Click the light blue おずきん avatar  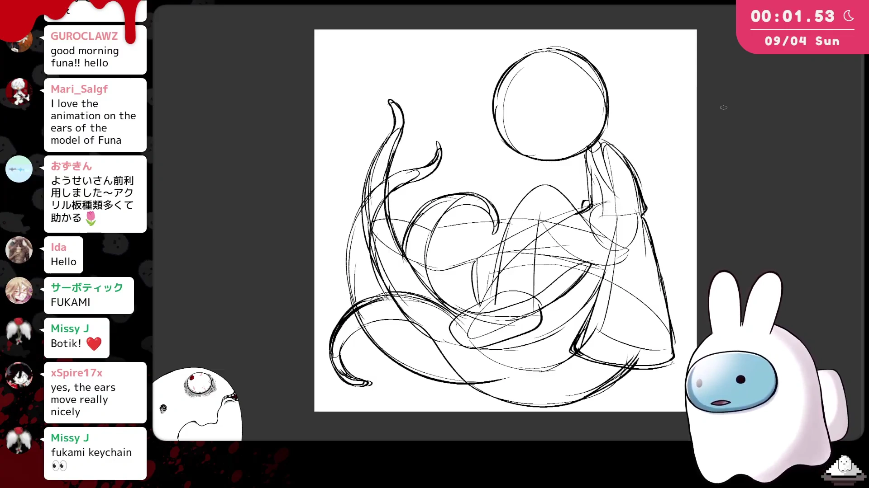coord(19,169)
